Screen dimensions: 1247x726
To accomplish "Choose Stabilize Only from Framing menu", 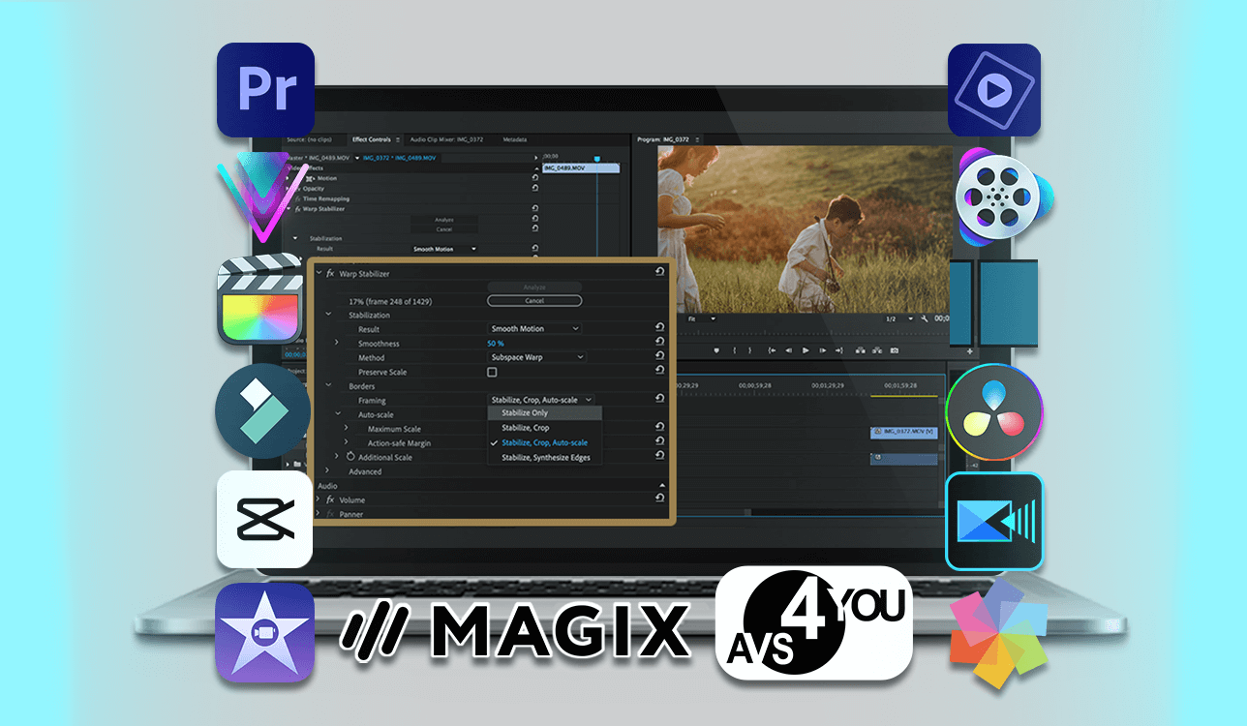I will pyautogui.click(x=544, y=412).
